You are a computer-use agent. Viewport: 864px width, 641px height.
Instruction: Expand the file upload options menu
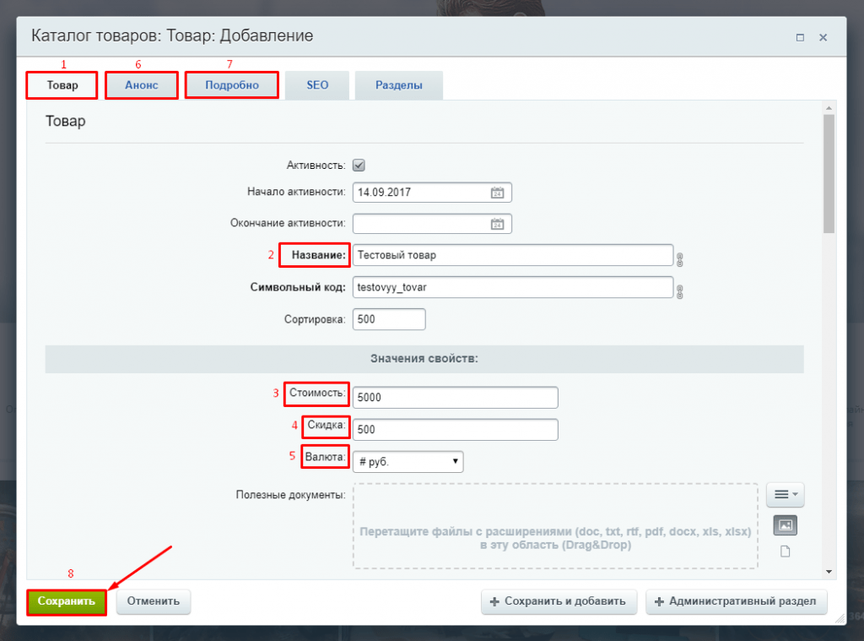coord(785,495)
